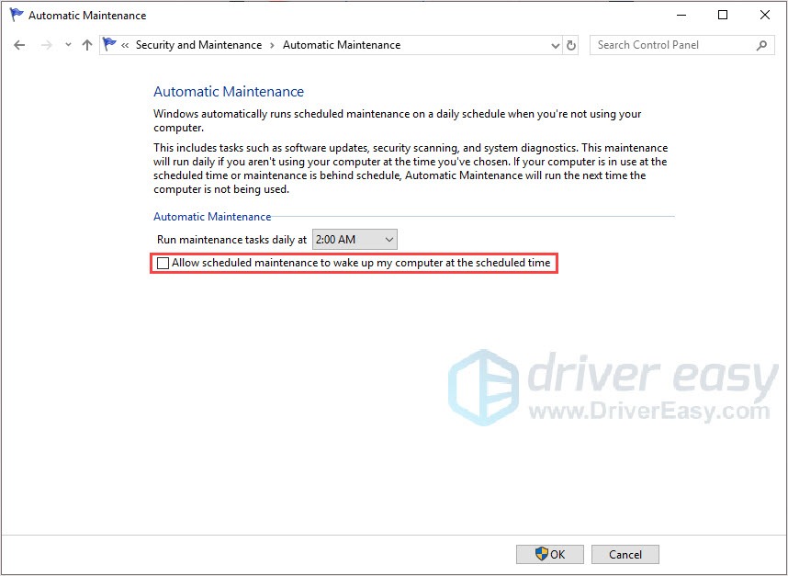Click the title bar flag icon

tap(17, 15)
